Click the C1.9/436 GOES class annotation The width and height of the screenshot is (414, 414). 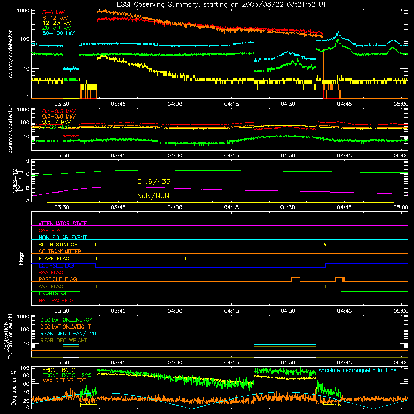154,182
